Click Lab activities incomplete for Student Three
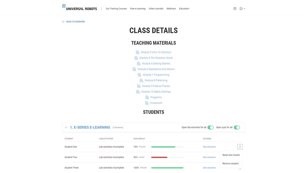Image resolution: width=307 pixels, height=173 pixels. [x=111, y=168]
